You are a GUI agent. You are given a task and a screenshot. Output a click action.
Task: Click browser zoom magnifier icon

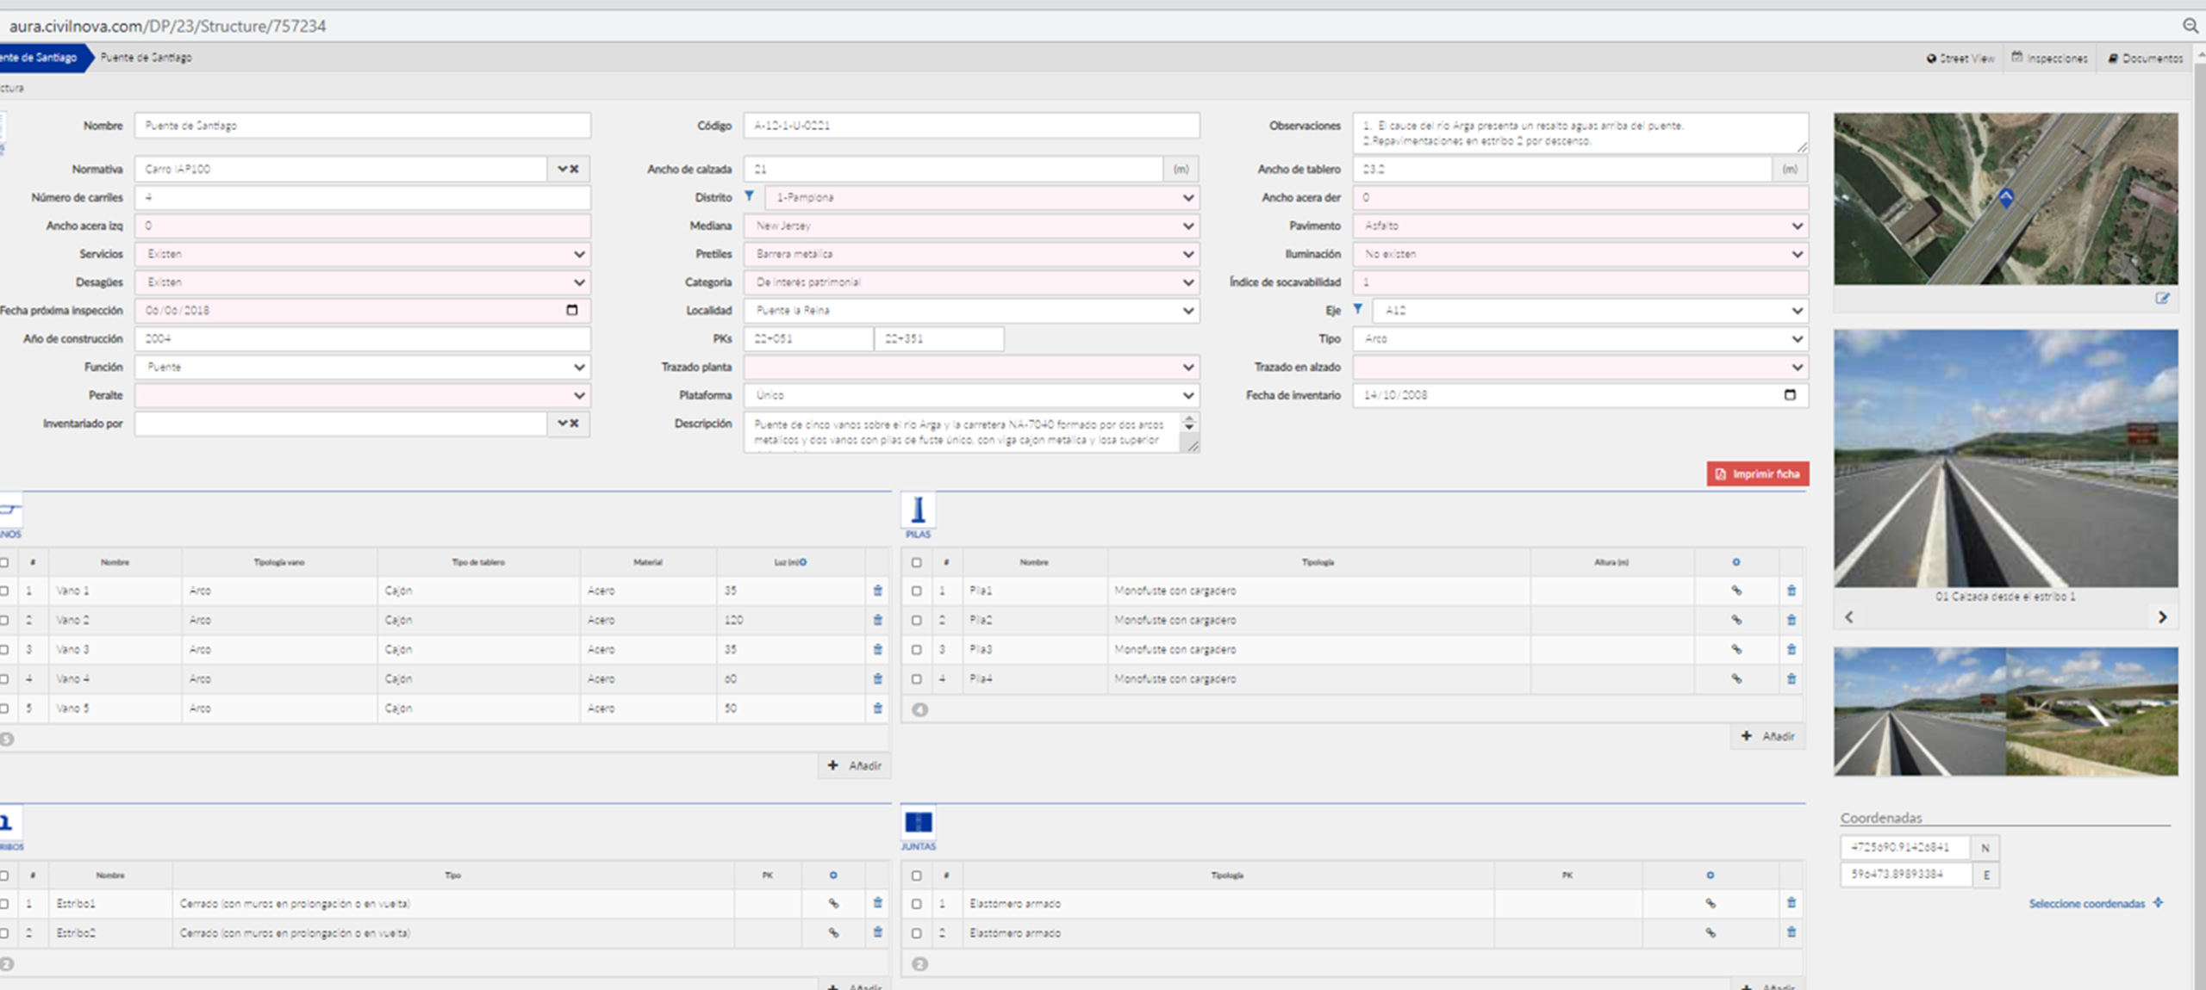coord(2190,26)
